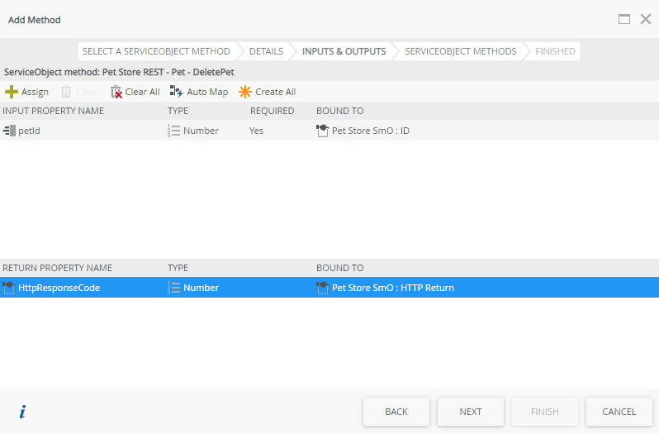Select the Inputs & Outputs step
Viewport: 659px width, 434px height.
pos(344,51)
